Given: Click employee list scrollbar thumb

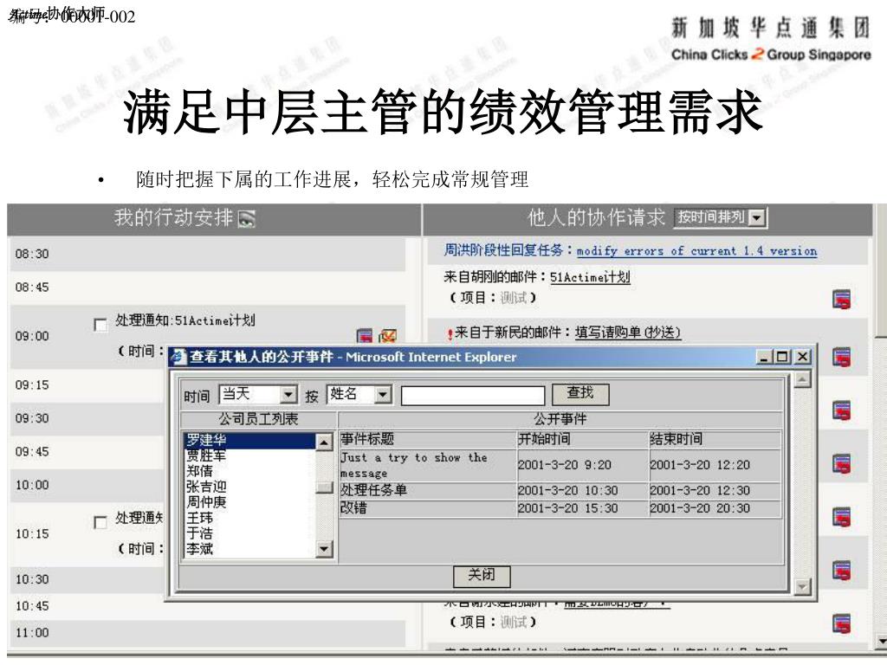Looking at the screenshot, I should pos(324,487).
